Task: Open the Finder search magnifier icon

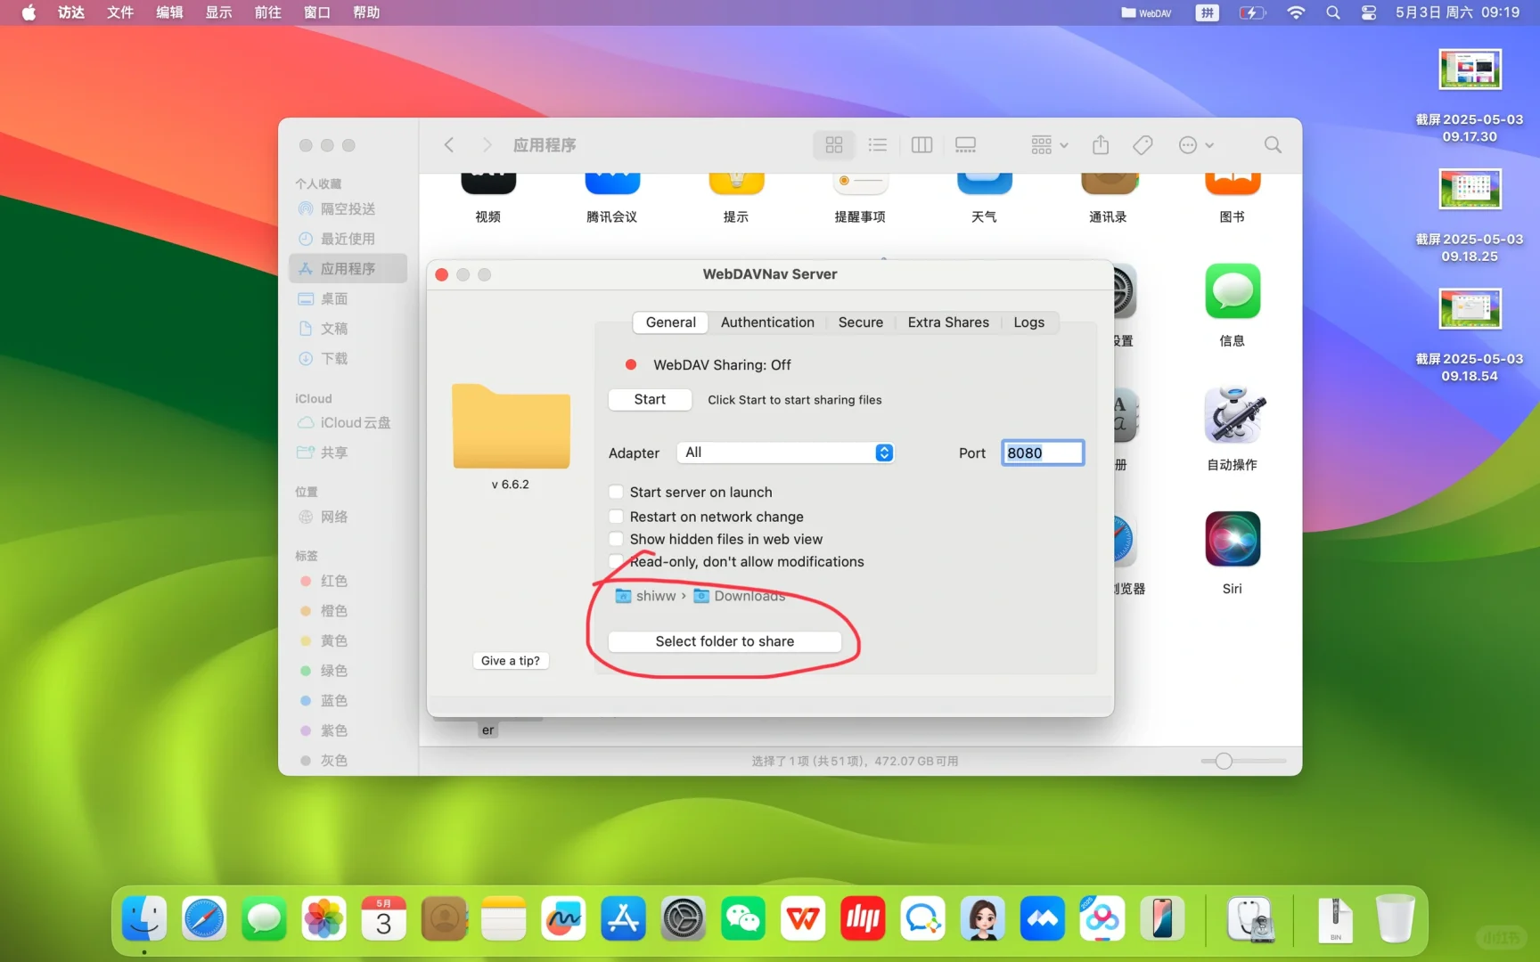Action: tap(1273, 144)
